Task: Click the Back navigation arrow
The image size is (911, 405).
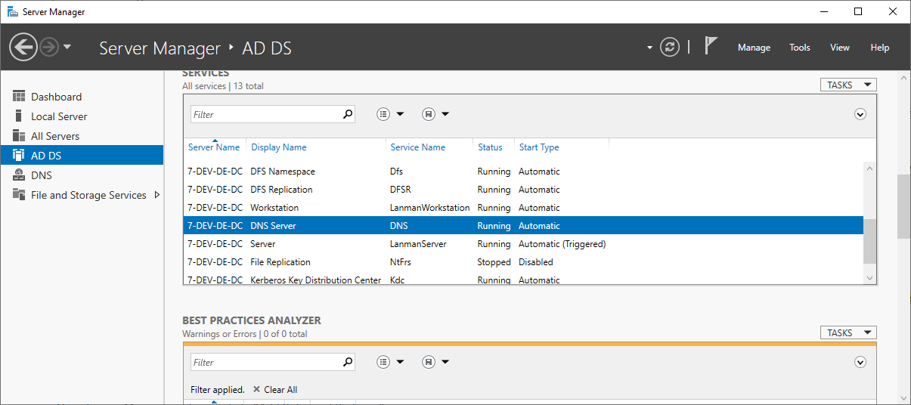Action: 23,48
